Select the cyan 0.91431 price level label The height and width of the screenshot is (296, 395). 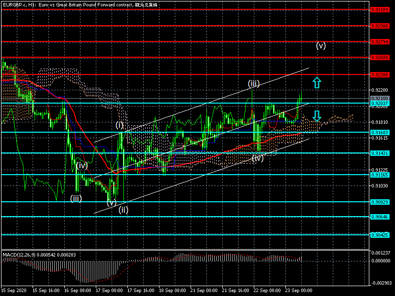[x=380, y=153]
